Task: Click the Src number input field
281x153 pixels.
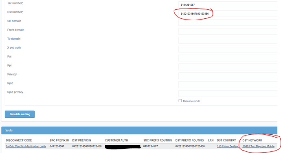Action: pyautogui.click(x=228, y=4)
